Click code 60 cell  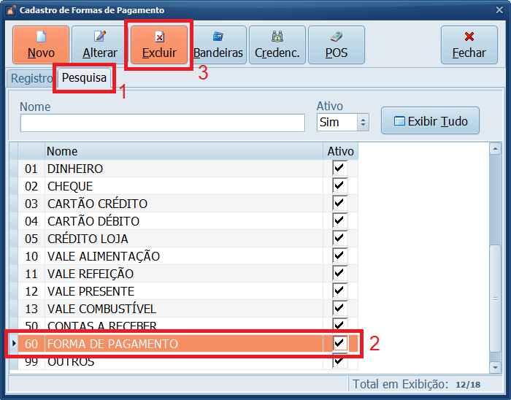click(x=31, y=344)
